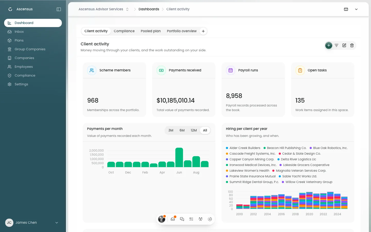Click the Payroll runs calendar icon
The height and width of the screenshot is (232, 371).
(x=231, y=70)
